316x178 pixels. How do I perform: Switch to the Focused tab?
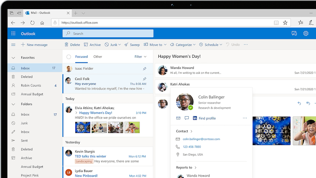click(x=81, y=57)
